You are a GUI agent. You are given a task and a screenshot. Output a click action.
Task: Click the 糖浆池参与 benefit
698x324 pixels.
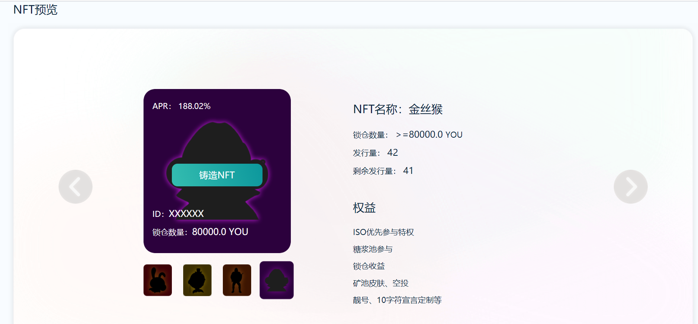click(373, 249)
